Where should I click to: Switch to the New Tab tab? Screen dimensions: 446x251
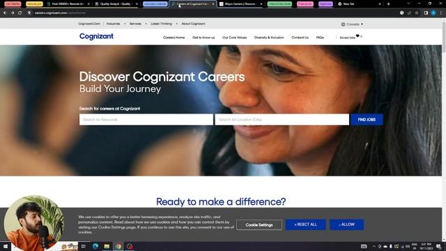pyautogui.click(x=359, y=4)
